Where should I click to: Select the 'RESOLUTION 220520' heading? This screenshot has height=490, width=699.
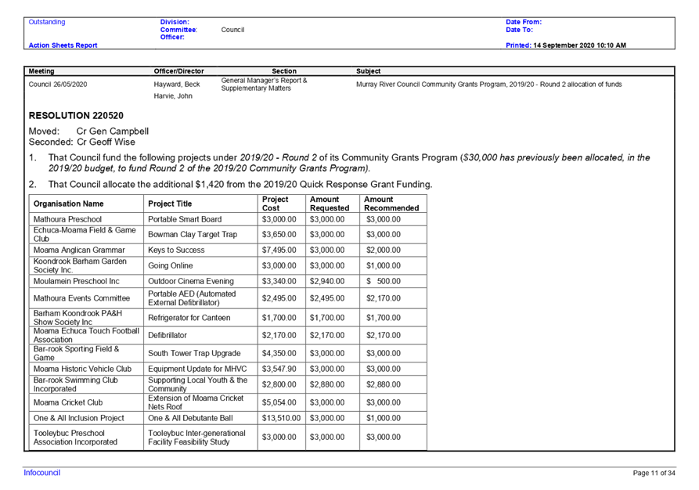point(76,116)
